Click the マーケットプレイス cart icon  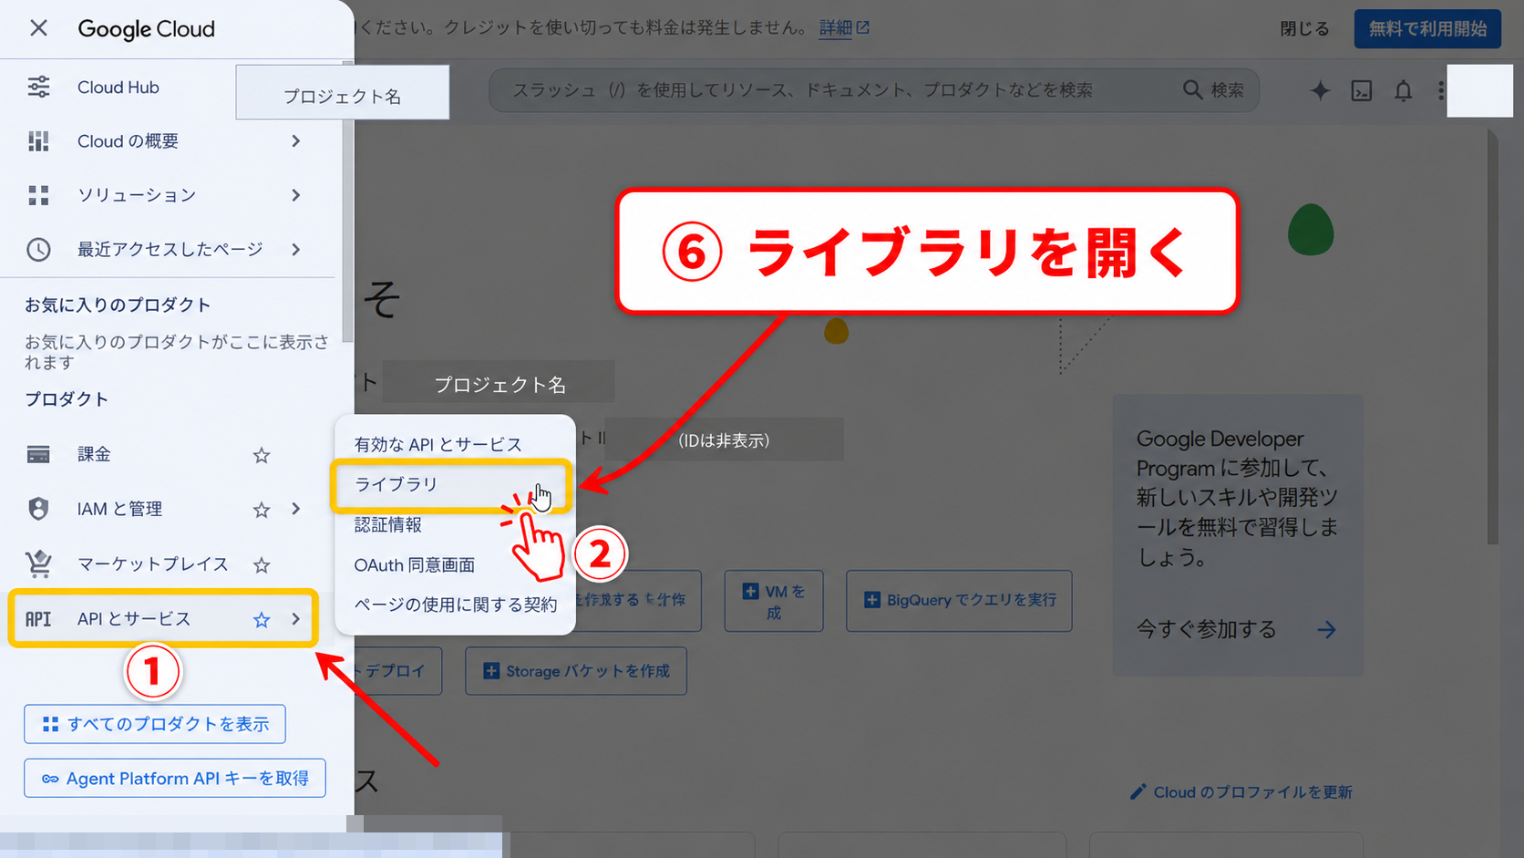(38, 564)
